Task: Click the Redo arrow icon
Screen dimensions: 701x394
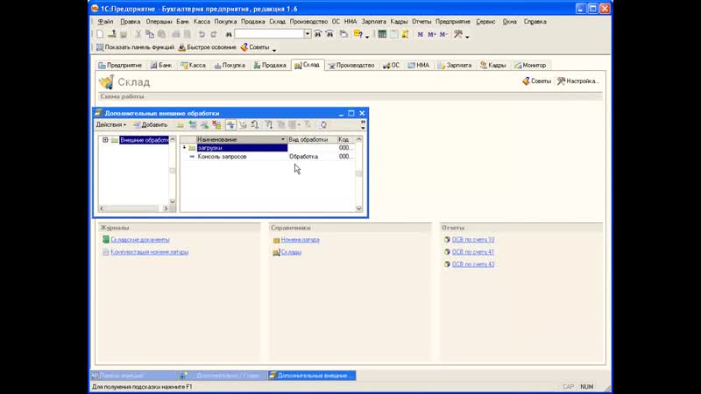Action: click(214, 34)
